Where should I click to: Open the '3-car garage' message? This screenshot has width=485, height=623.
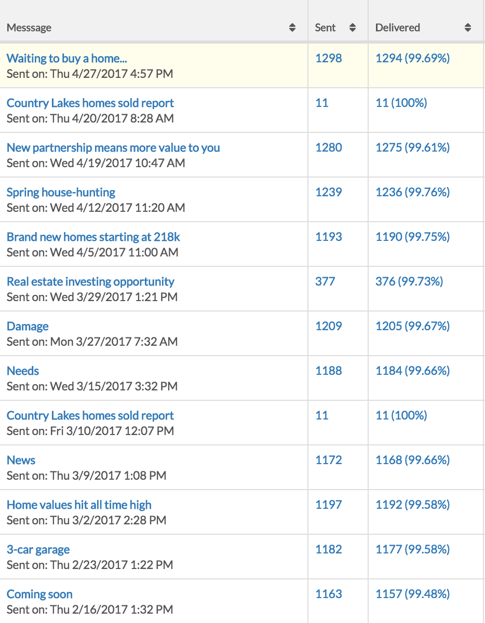tap(38, 549)
